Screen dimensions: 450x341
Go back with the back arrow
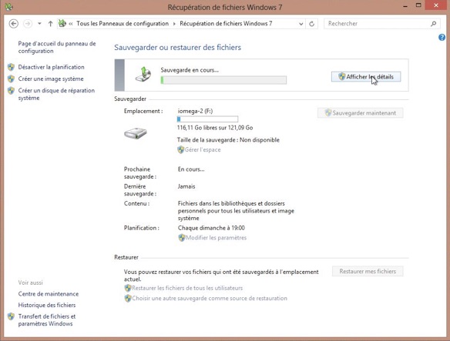coord(14,24)
